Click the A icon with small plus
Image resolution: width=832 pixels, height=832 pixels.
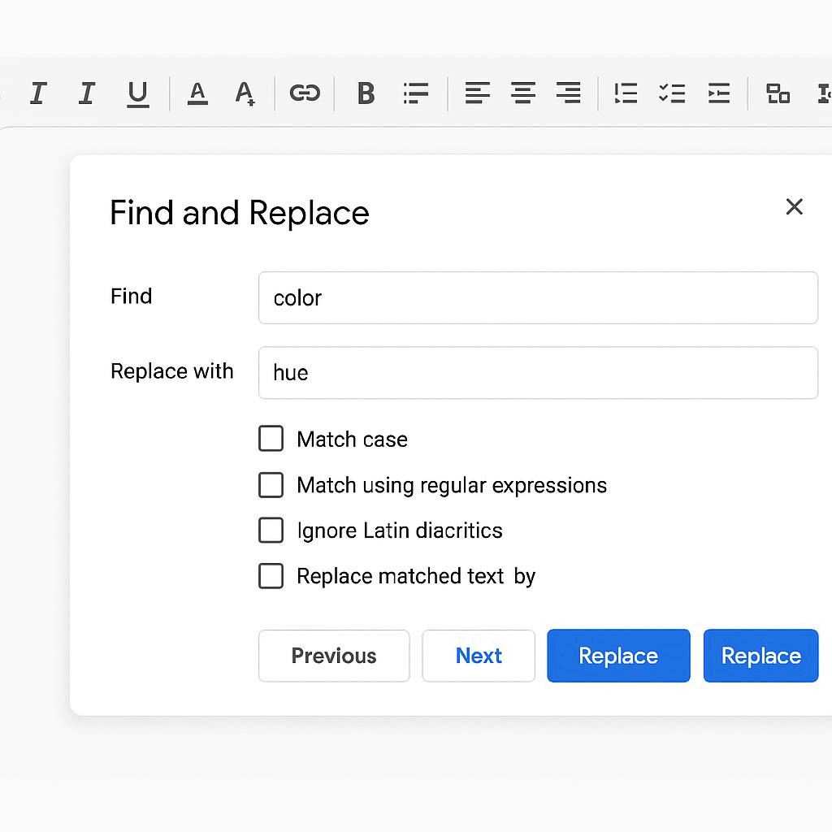coord(245,94)
